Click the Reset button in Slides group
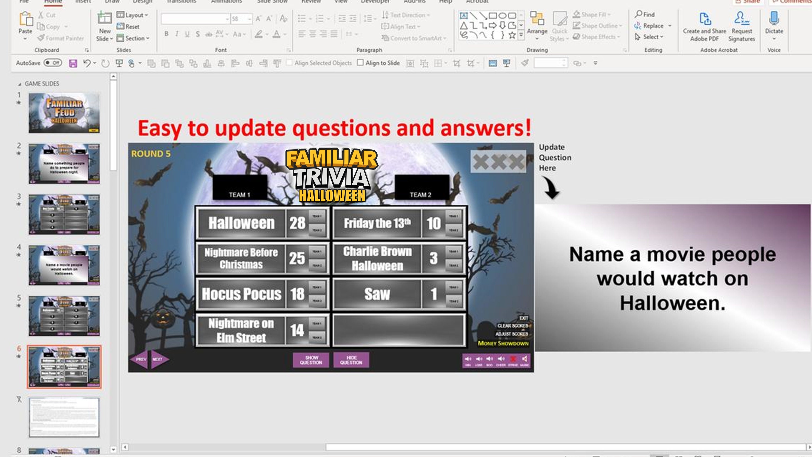 [130, 26]
